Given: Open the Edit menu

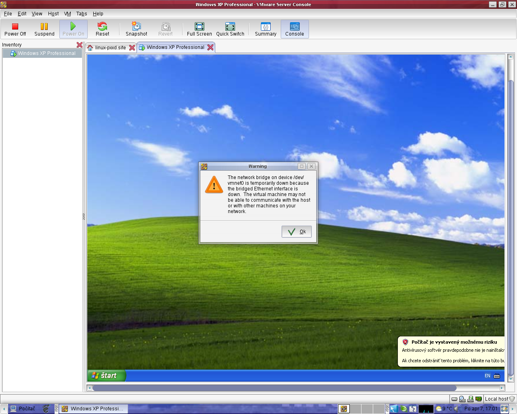Looking at the screenshot, I should [22, 13].
